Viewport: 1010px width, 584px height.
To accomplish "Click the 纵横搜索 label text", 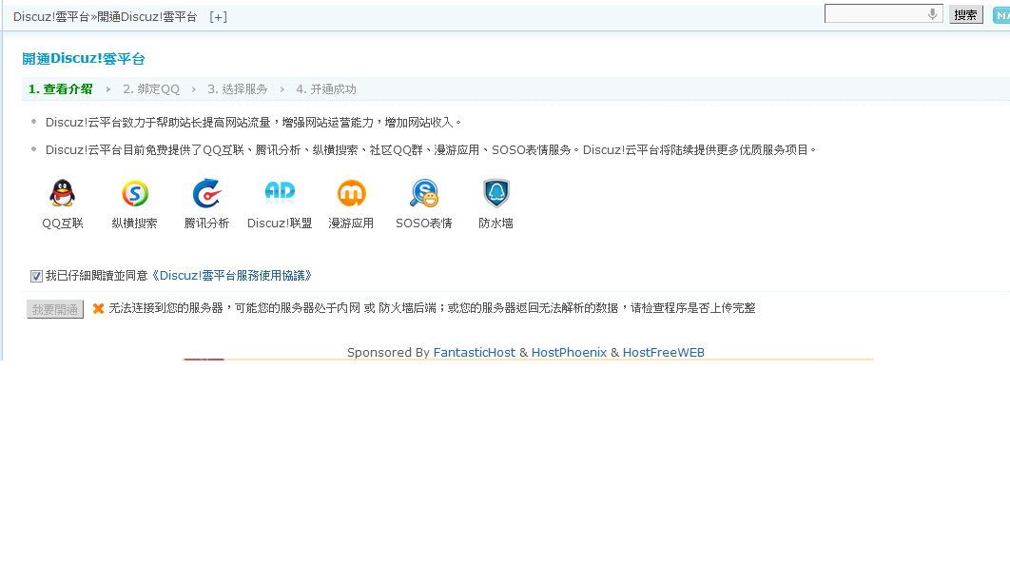I will [135, 223].
